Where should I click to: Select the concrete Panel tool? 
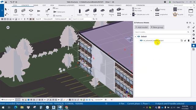tap(95, 12)
